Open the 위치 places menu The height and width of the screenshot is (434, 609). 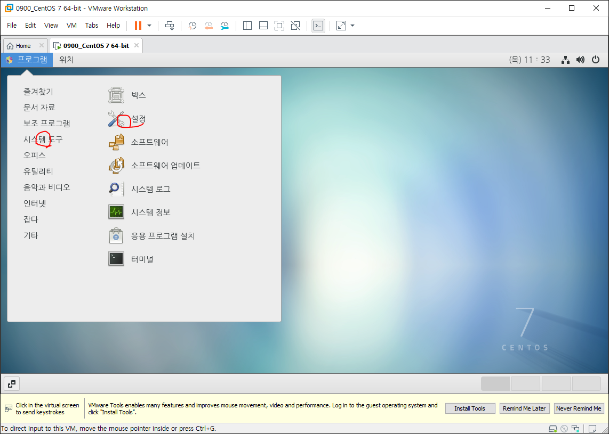click(67, 60)
